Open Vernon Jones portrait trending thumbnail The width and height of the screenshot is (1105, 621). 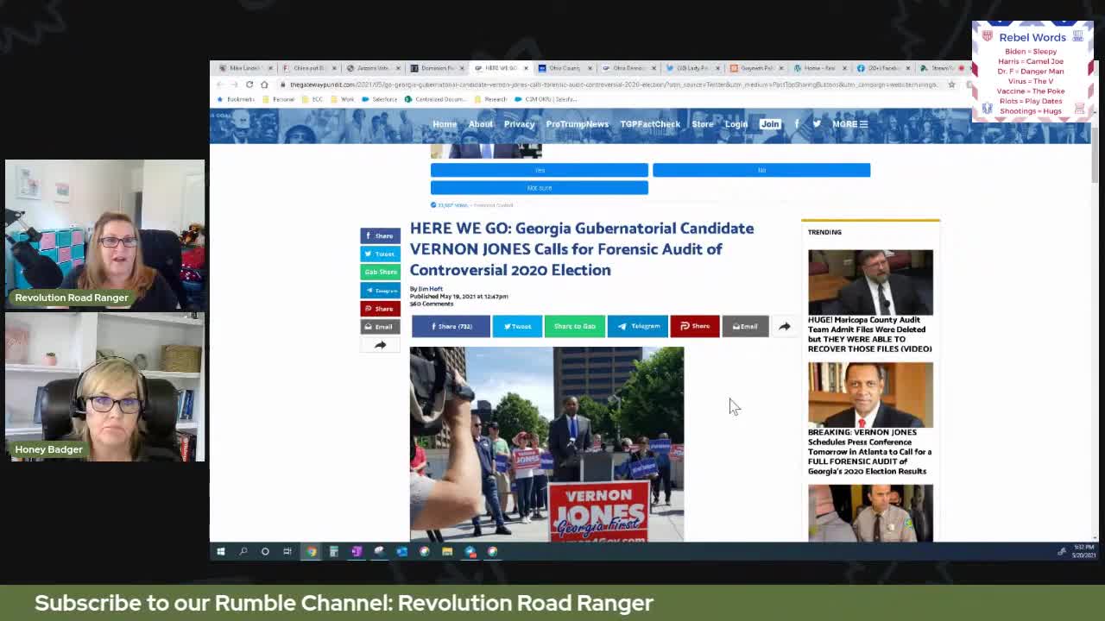pos(870,394)
